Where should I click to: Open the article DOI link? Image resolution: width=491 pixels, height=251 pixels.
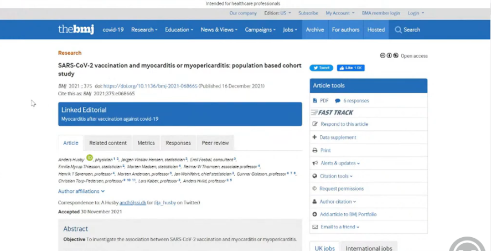click(151, 86)
